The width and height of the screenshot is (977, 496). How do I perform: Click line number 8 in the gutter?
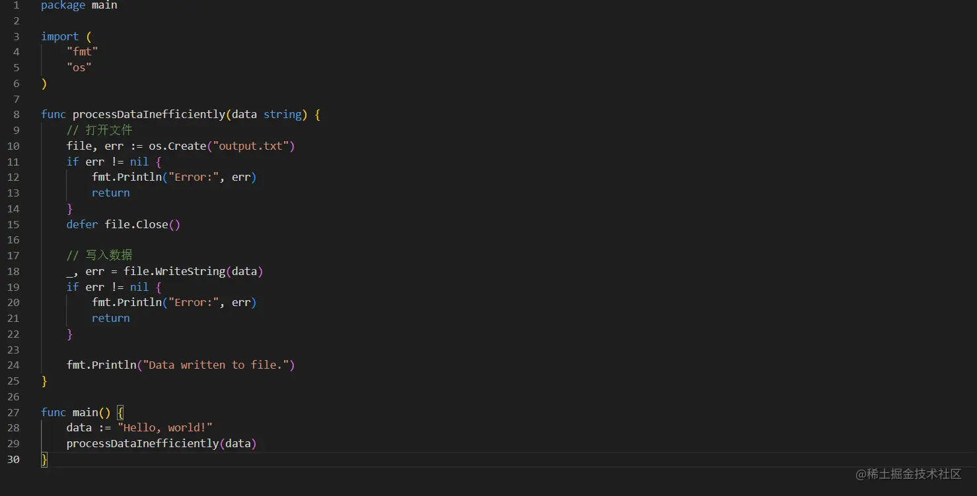click(x=17, y=114)
